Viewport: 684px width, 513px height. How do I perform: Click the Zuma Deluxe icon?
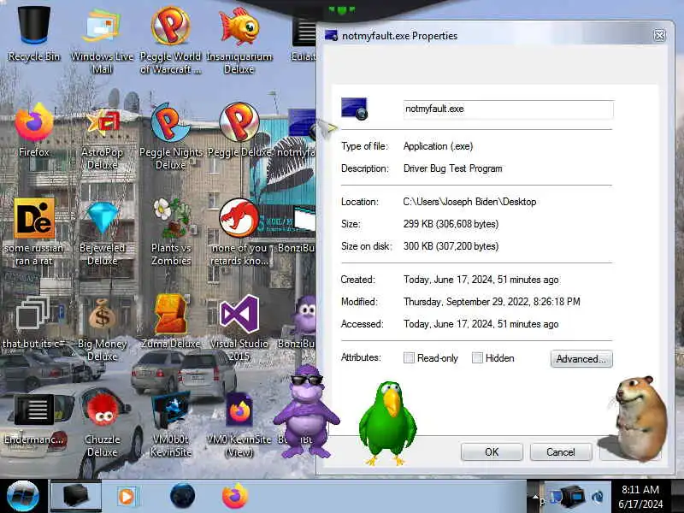pyautogui.click(x=170, y=322)
